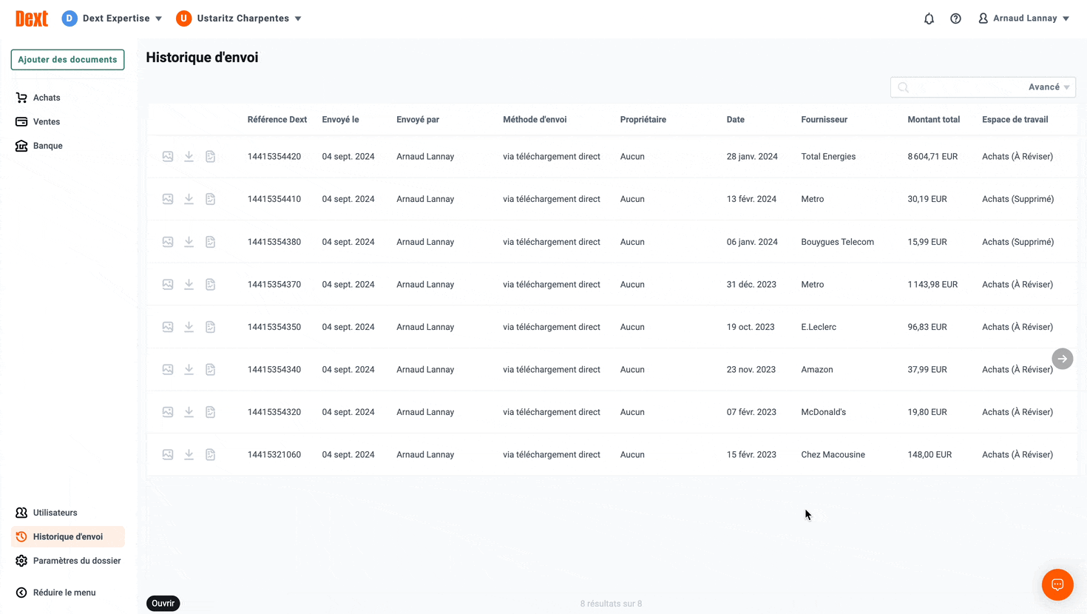This screenshot has height=614, width=1087.
Task: Click Achats (Supprimé) in Bouygues Telecom row
Action: click(x=1017, y=242)
